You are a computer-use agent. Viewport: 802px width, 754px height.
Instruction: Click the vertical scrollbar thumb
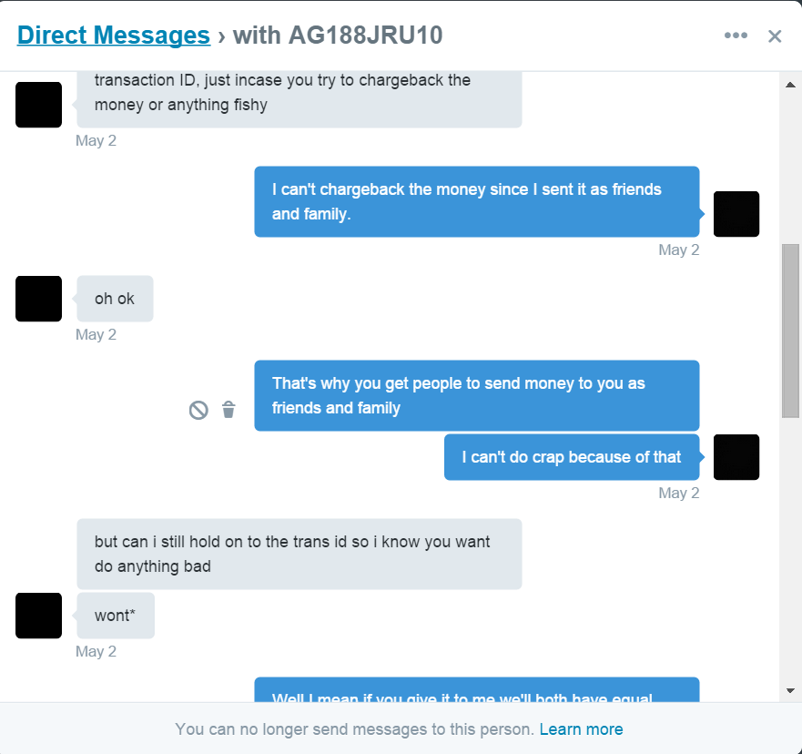pyautogui.click(x=790, y=331)
